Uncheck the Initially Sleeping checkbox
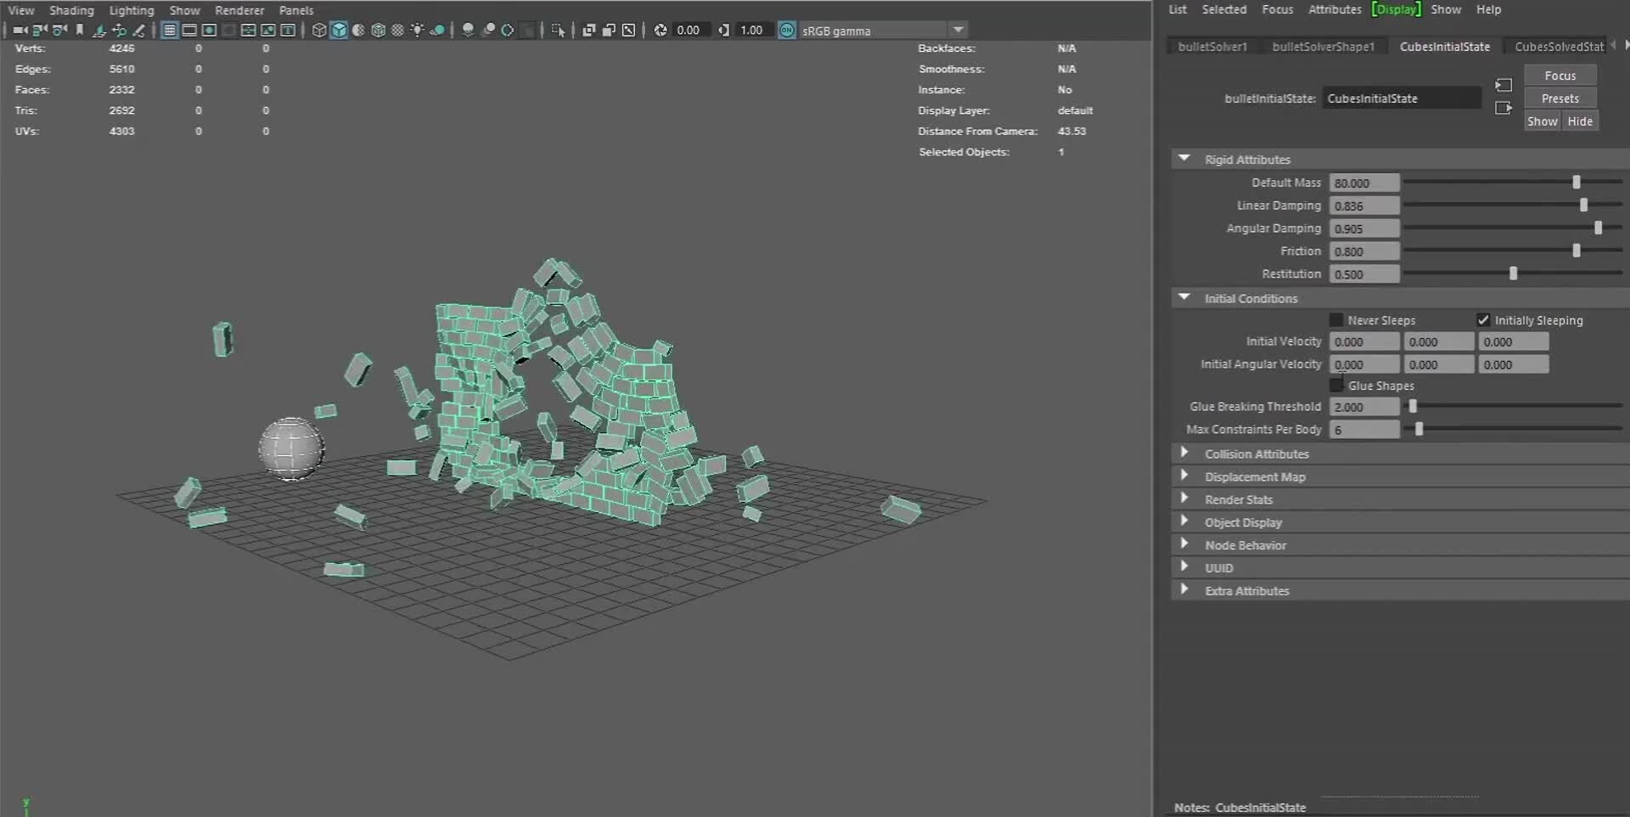This screenshot has width=1630, height=817. pyautogui.click(x=1483, y=320)
